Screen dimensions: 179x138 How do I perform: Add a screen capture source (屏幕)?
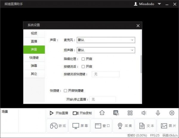coord(79,126)
